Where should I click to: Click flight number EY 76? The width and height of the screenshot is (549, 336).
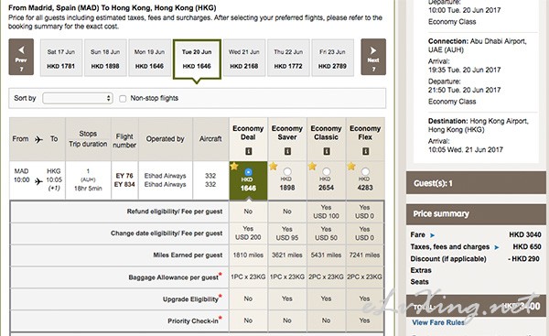(x=124, y=176)
